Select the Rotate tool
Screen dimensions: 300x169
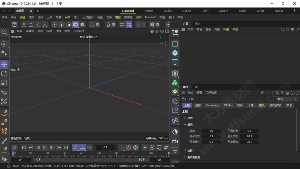pos(4,73)
